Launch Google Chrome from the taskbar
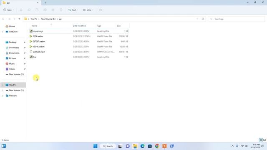 point(157,146)
